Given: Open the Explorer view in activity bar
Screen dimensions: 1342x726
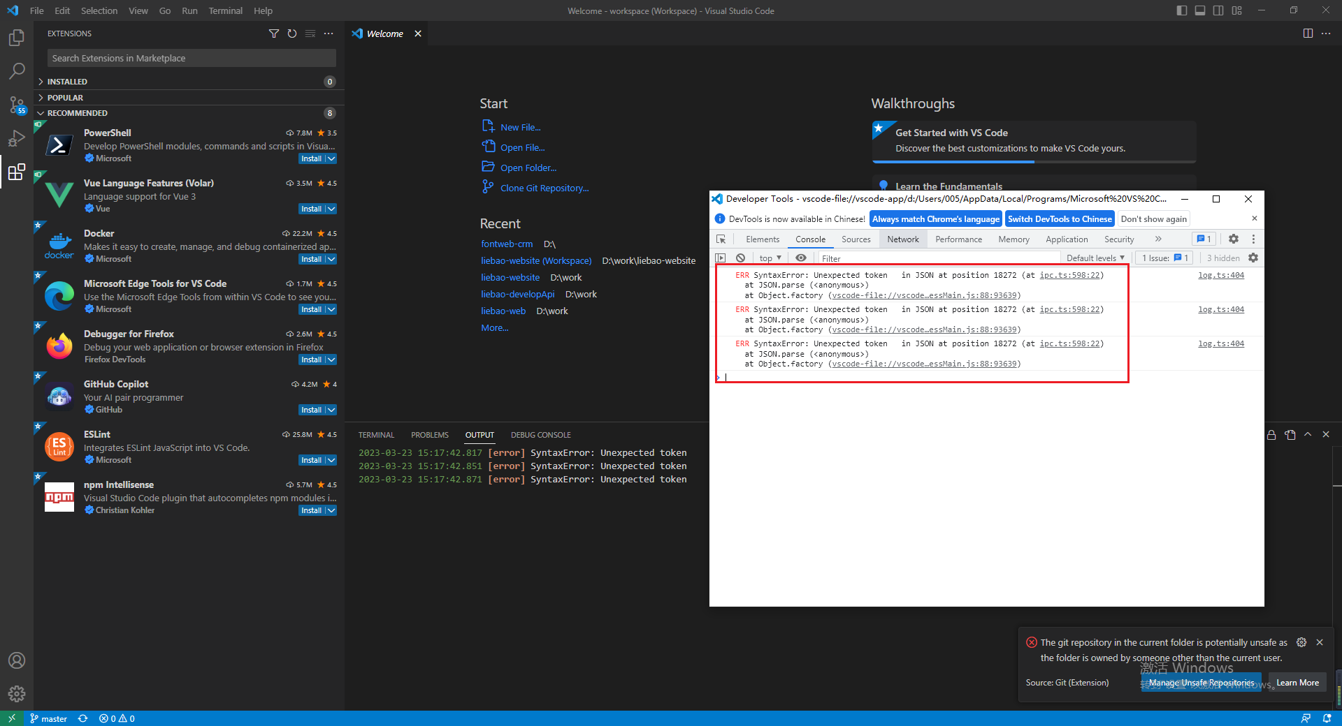Looking at the screenshot, I should [17, 38].
